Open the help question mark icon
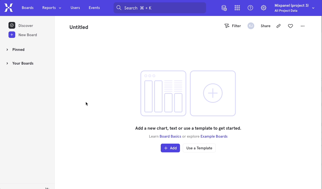Image resolution: width=322 pixels, height=189 pixels. [250, 8]
